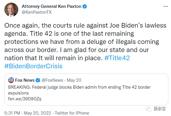Click the main tweet body about Title 42
Image resolution: width=171 pixels, height=116 pixels.
[x=85, y=46]
